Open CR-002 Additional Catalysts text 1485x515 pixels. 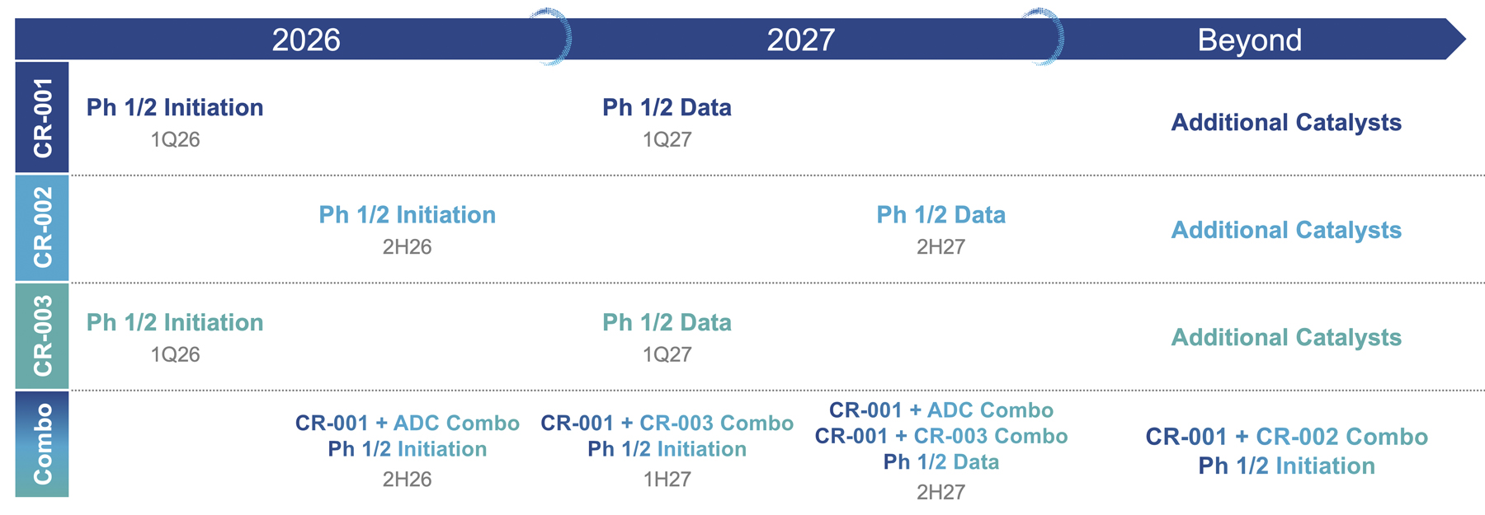pos(1285,230)
